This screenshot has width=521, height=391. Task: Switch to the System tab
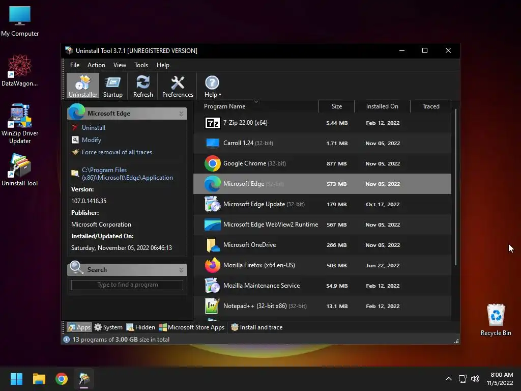[108, 327]
